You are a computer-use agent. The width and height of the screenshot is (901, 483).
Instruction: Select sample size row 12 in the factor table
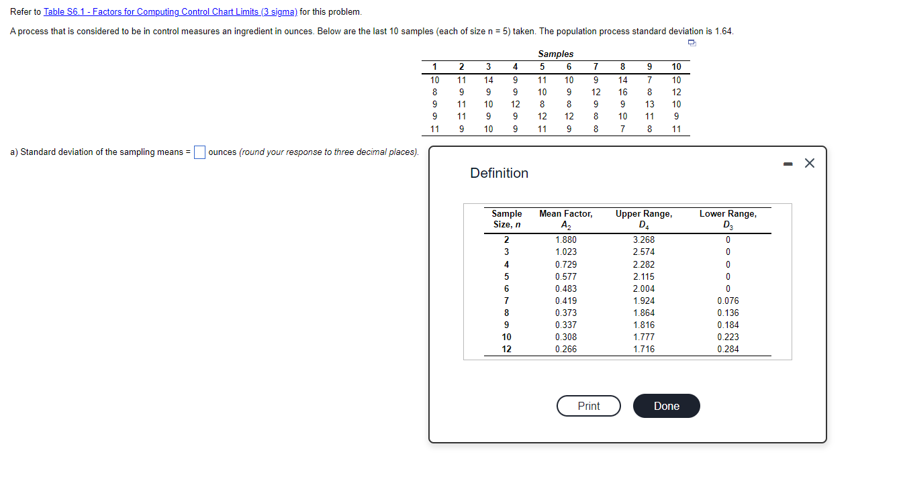[x=507, y=349]
